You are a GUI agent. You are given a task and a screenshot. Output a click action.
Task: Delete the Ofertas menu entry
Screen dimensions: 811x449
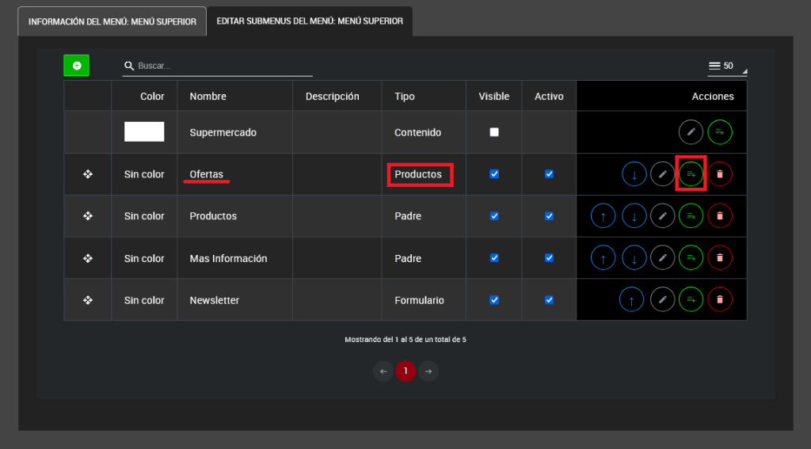pos(720,174)
